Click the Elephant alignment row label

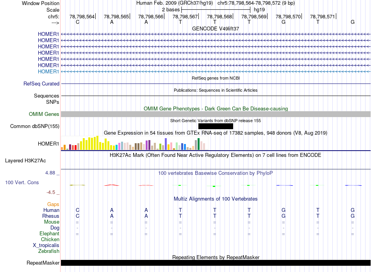pos(49,233)
